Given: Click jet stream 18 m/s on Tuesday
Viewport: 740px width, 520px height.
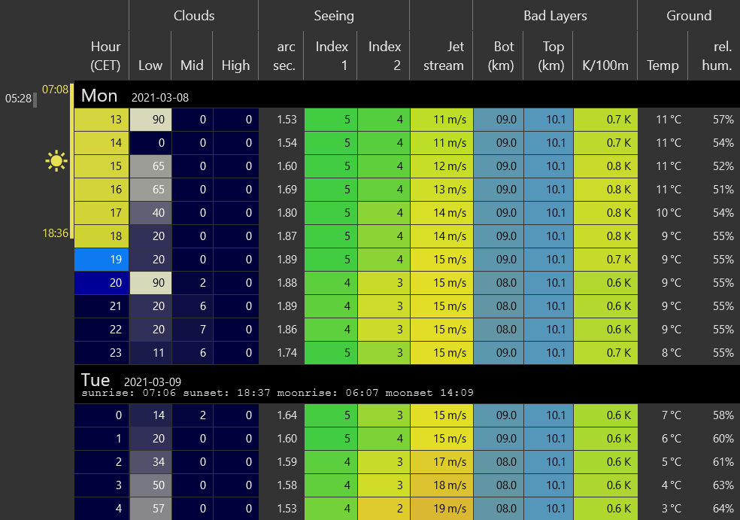Looking at the screenshot, I should click(441, 485).
